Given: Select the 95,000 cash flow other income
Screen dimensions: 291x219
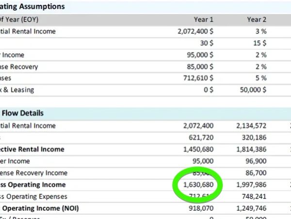Looking at the screenshot, I should tap(203, 161).
